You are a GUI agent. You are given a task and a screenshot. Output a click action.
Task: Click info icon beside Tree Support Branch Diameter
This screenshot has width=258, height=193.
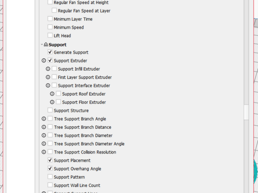[44, 136]
